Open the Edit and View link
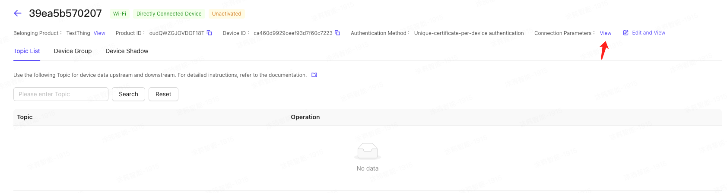Viewport: 727px width, 193px height. tap(648, 33)
